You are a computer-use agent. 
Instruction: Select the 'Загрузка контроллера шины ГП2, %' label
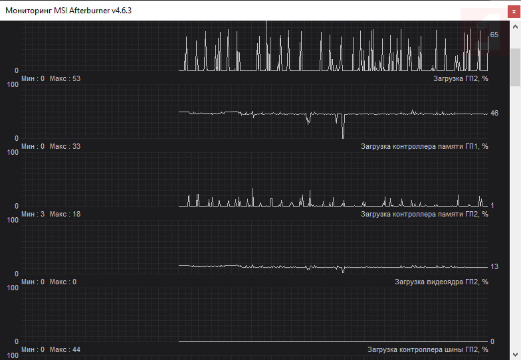click(428, 349)
